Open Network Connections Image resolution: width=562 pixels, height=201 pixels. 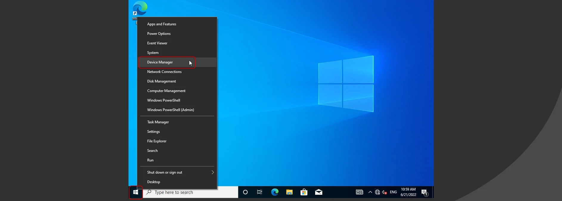tap(177, 72)
